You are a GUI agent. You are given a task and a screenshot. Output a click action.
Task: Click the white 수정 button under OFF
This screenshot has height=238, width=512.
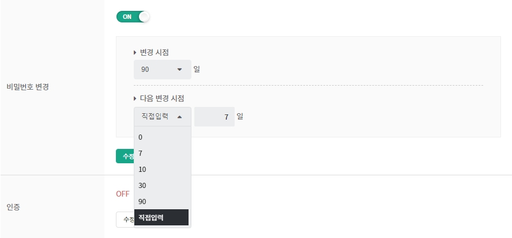point(125,219)
